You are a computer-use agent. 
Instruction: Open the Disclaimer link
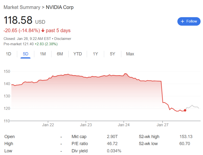point(63,39)
